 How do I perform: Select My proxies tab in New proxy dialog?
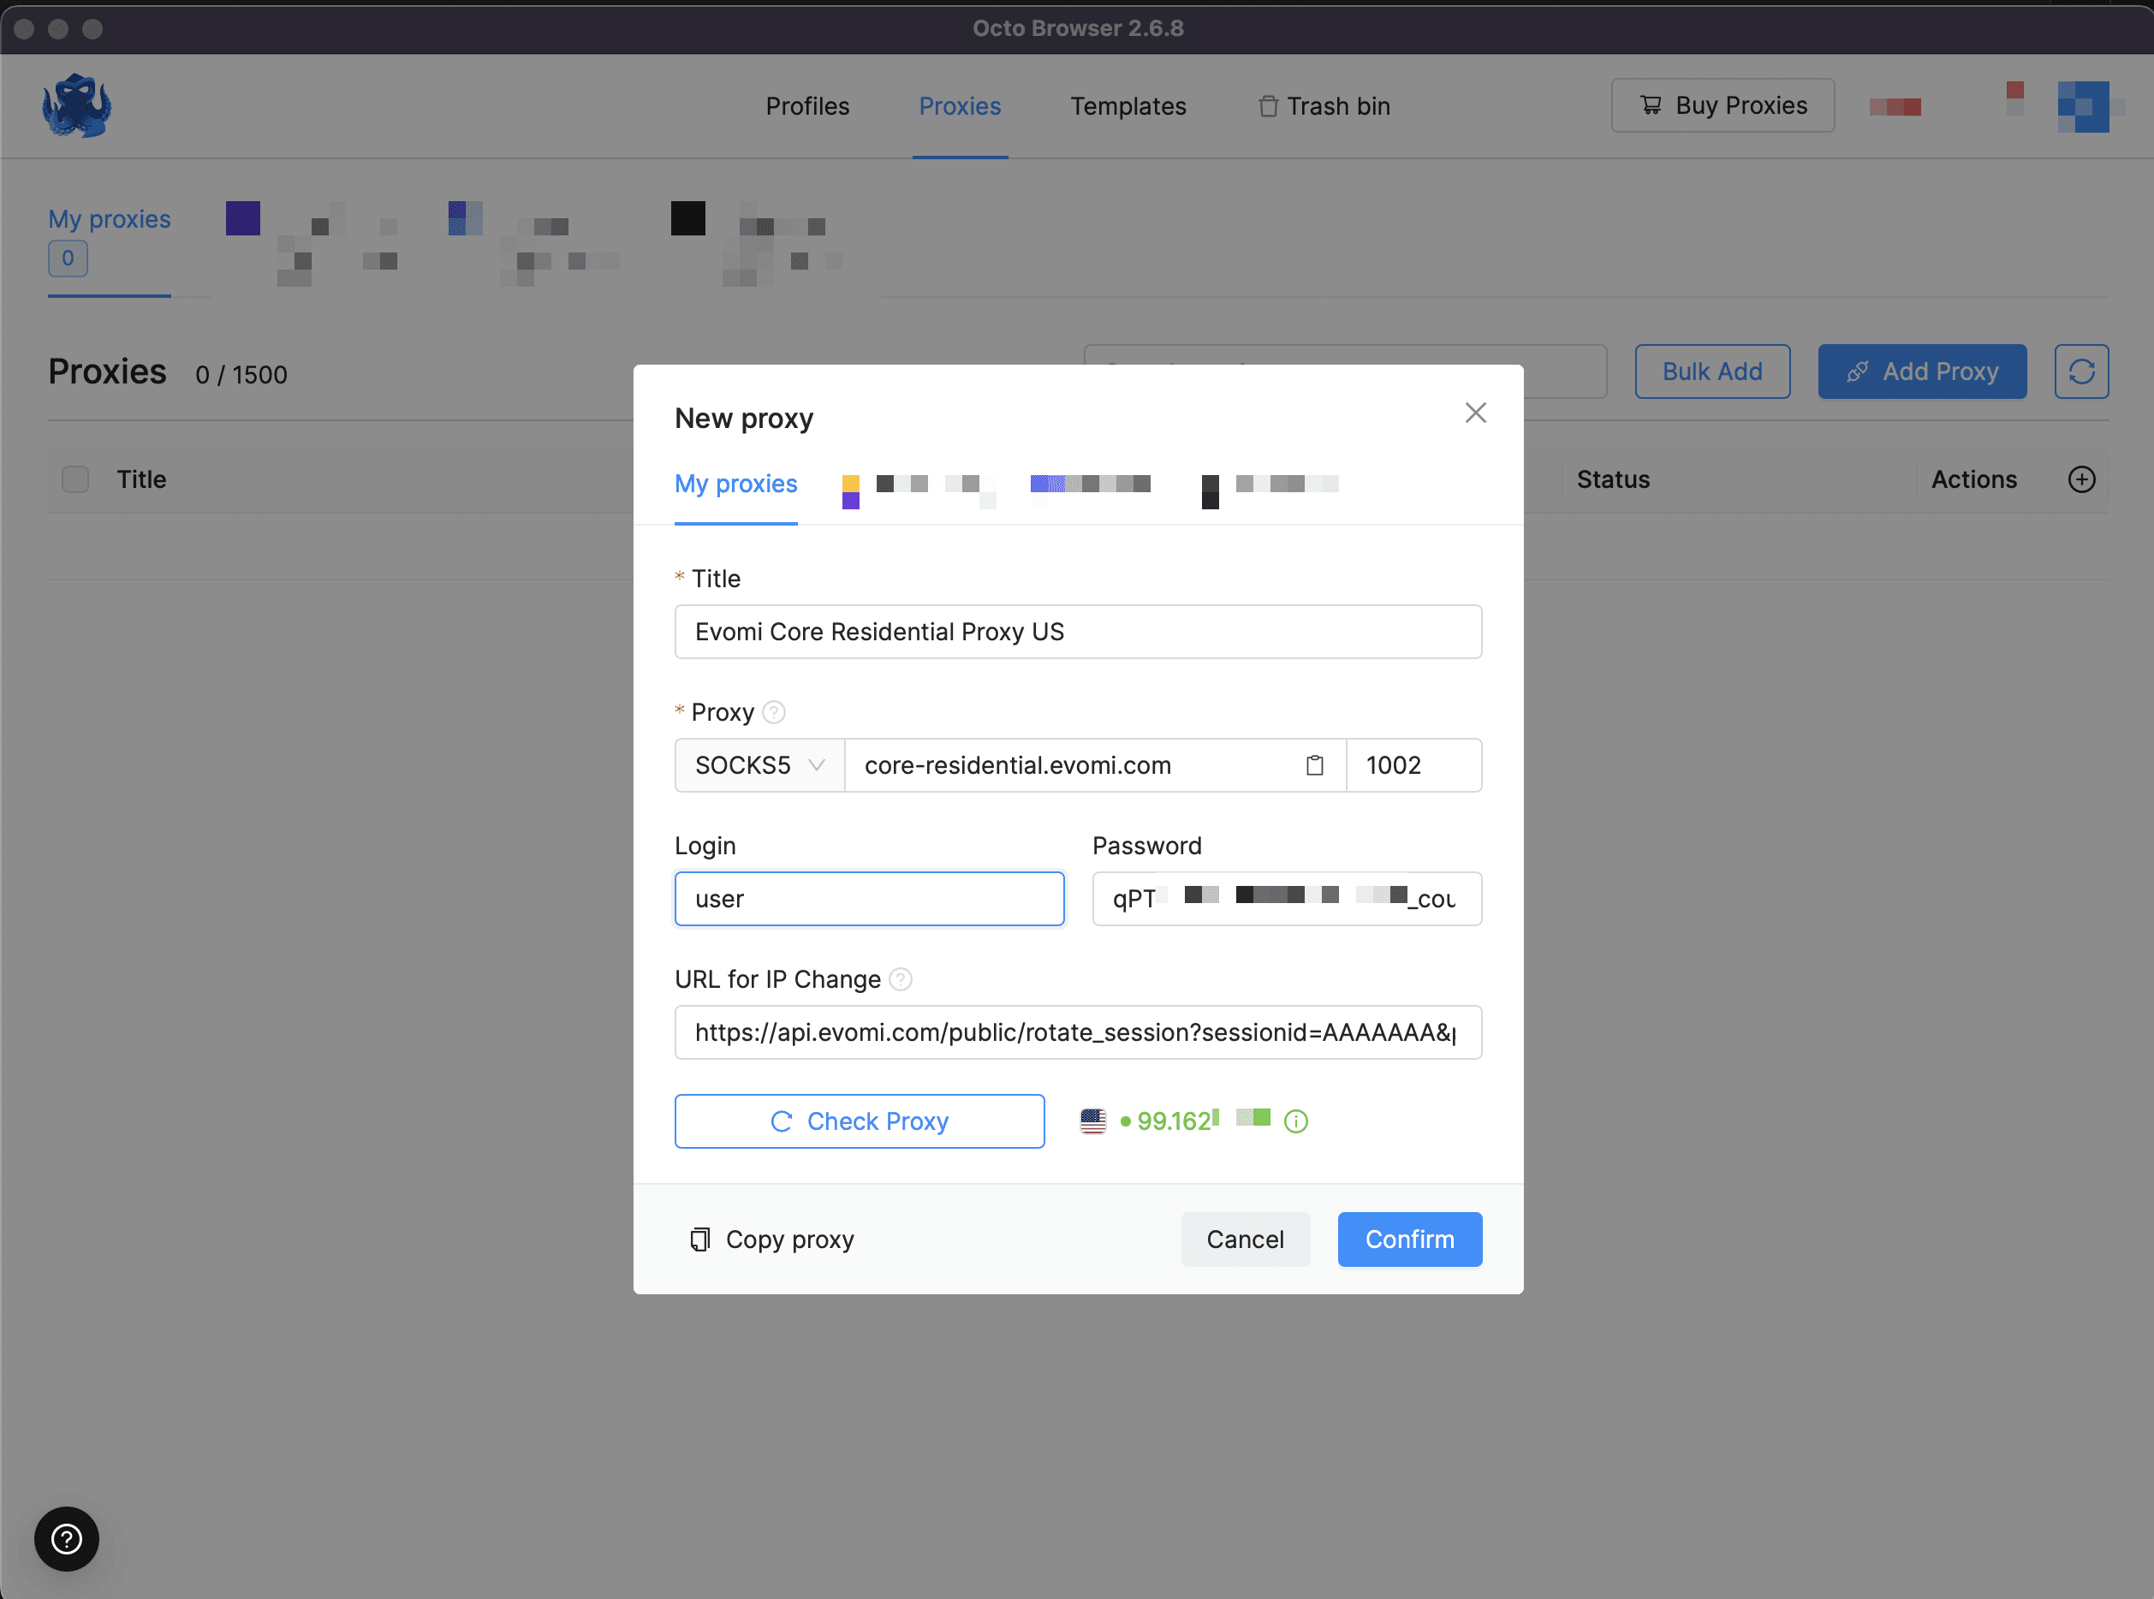[735, 484]
